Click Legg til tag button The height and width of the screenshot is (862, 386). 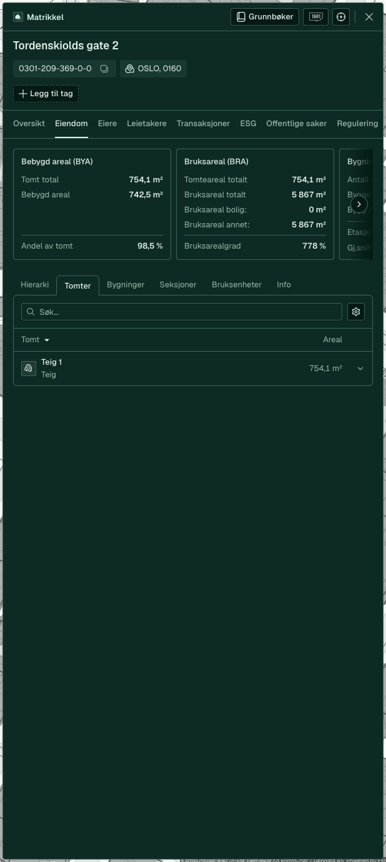point(46,94)
